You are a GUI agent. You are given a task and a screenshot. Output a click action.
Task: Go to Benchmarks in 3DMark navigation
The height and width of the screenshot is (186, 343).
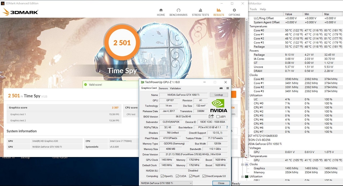click(178, 12)
